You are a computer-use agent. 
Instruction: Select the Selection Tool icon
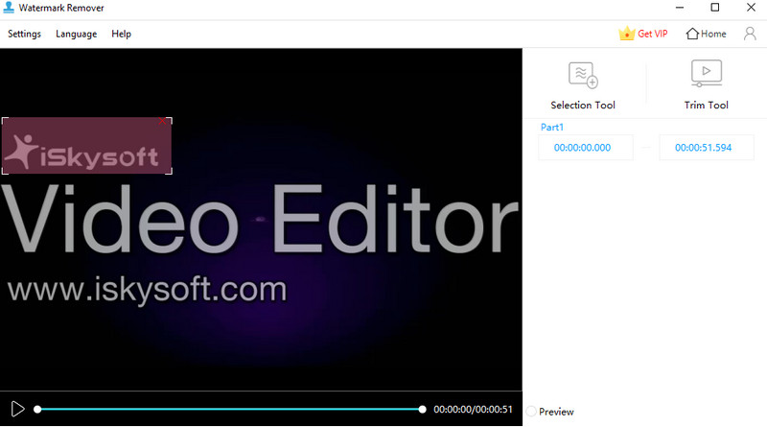[x=583, y=75]
